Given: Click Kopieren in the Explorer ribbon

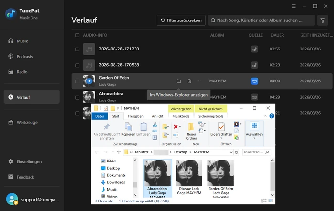Looking at the screenshot, I should click(x=128, y=130).
